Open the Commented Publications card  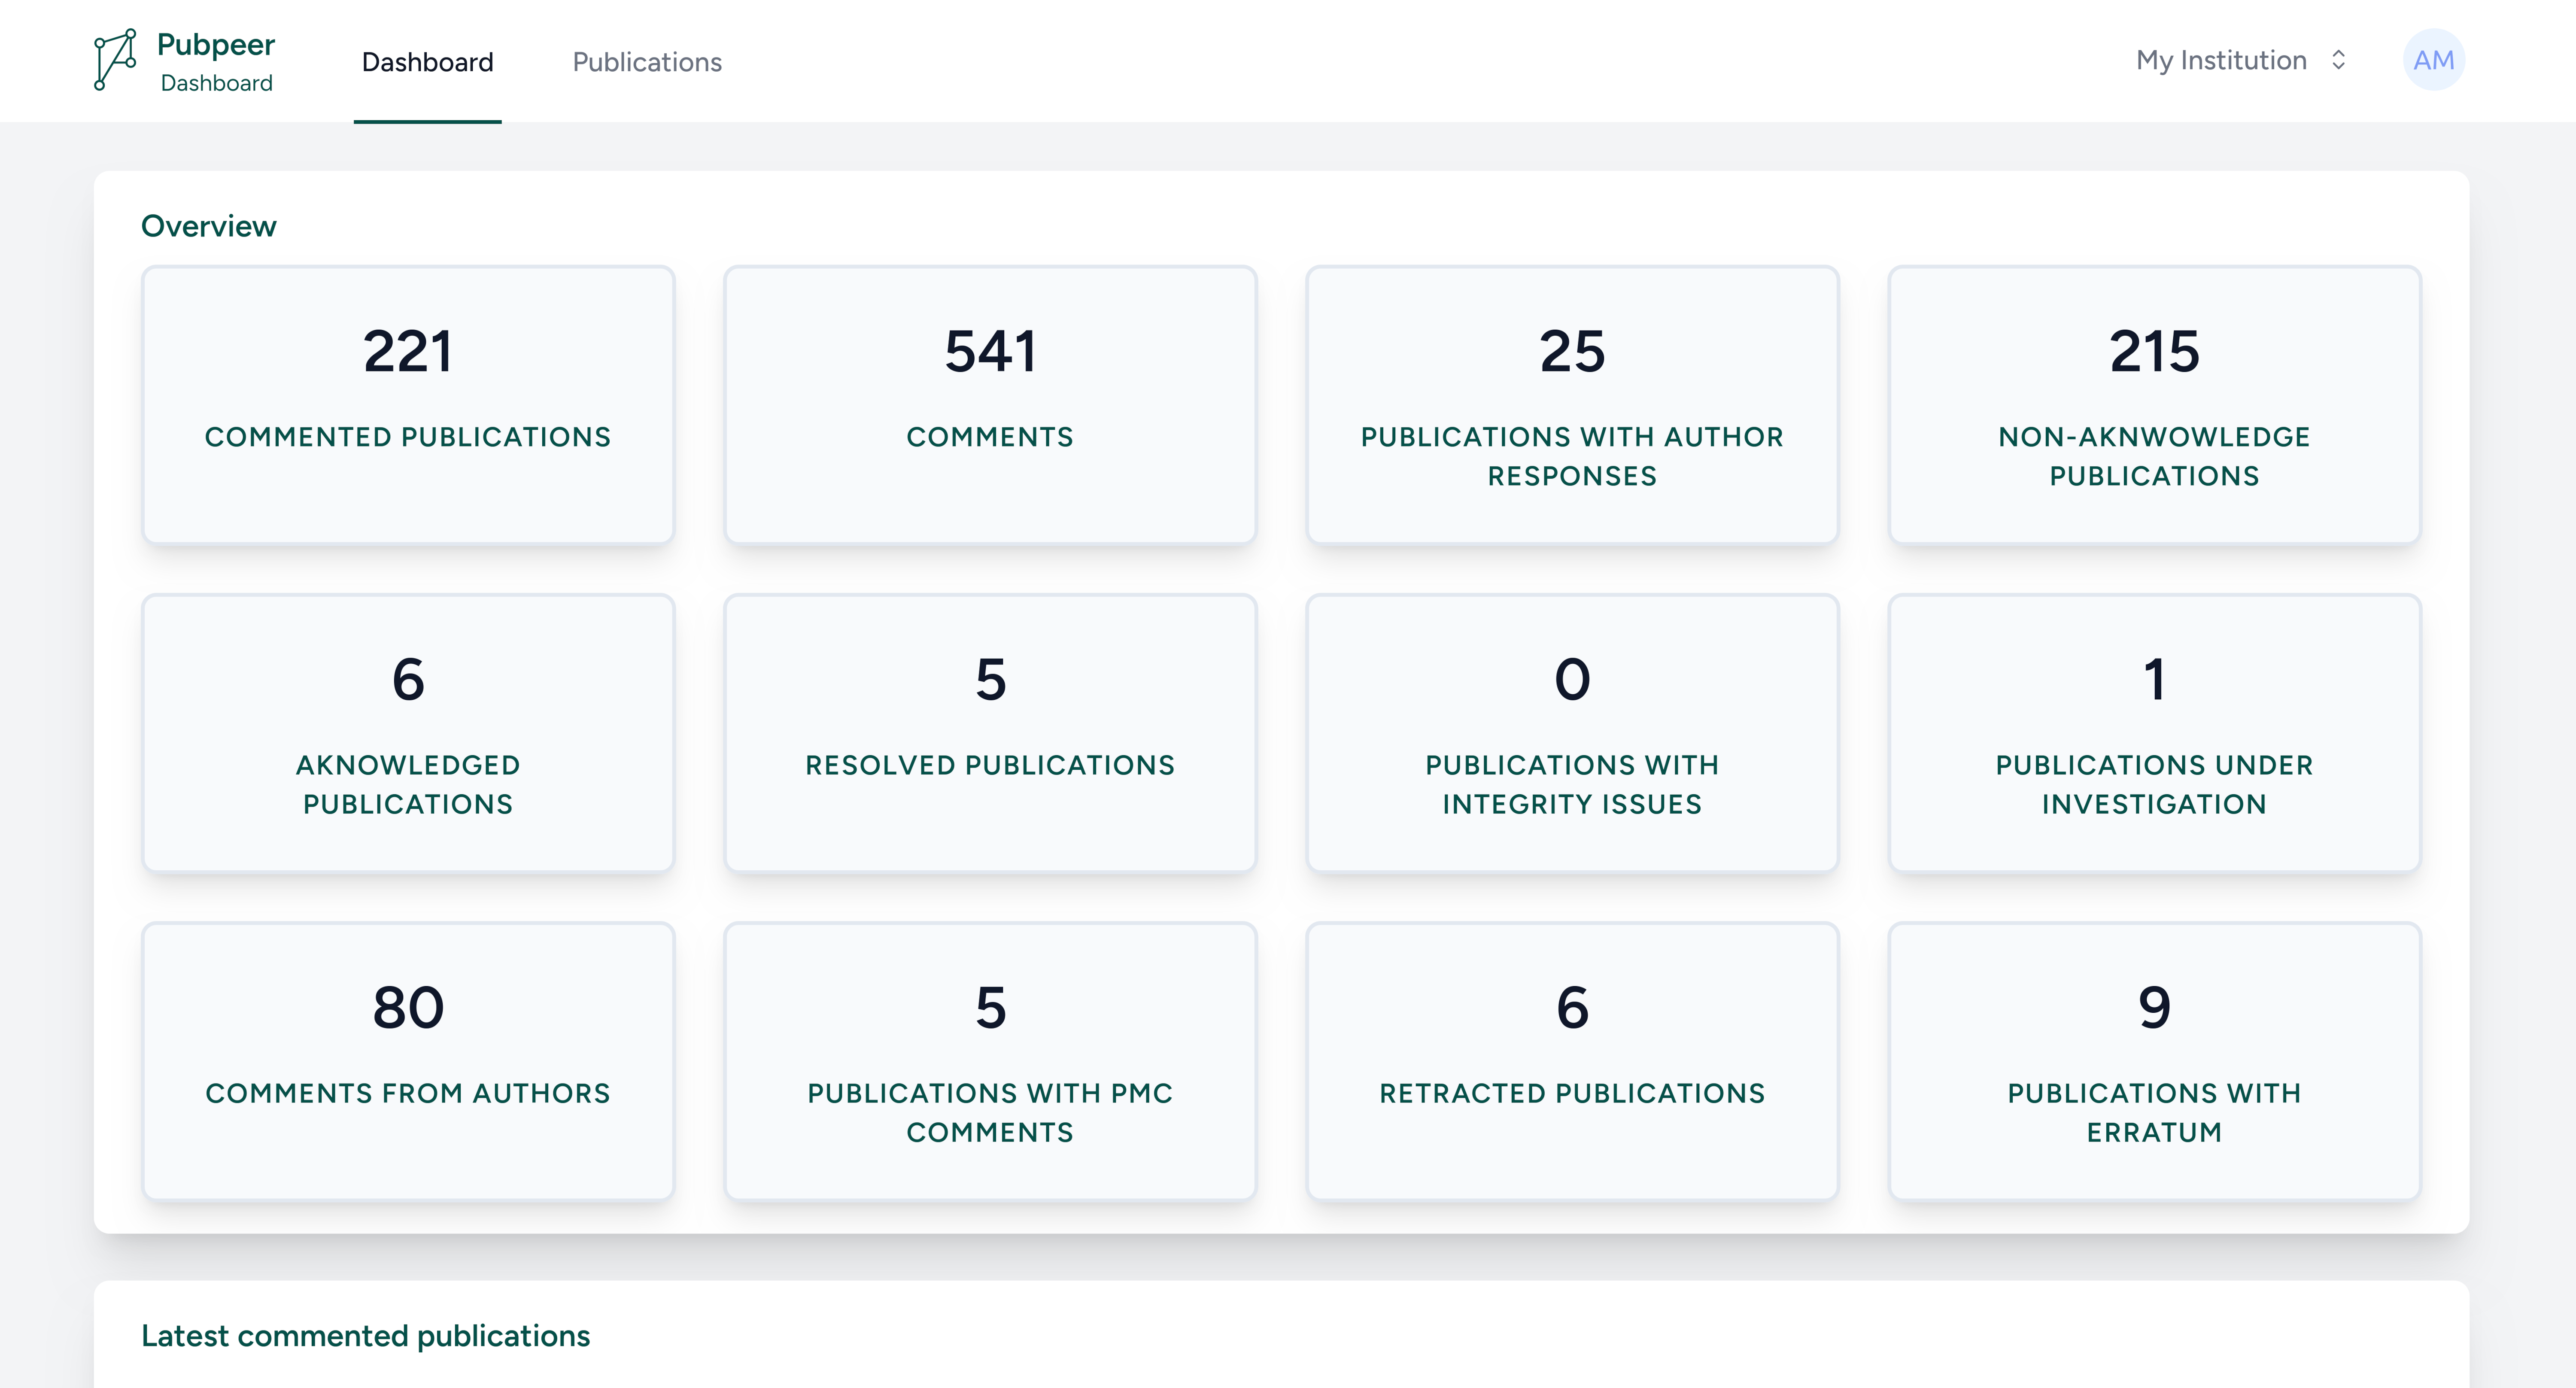[408, 404]
